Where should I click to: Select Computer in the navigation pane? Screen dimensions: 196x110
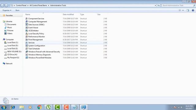tap(10, 39)
